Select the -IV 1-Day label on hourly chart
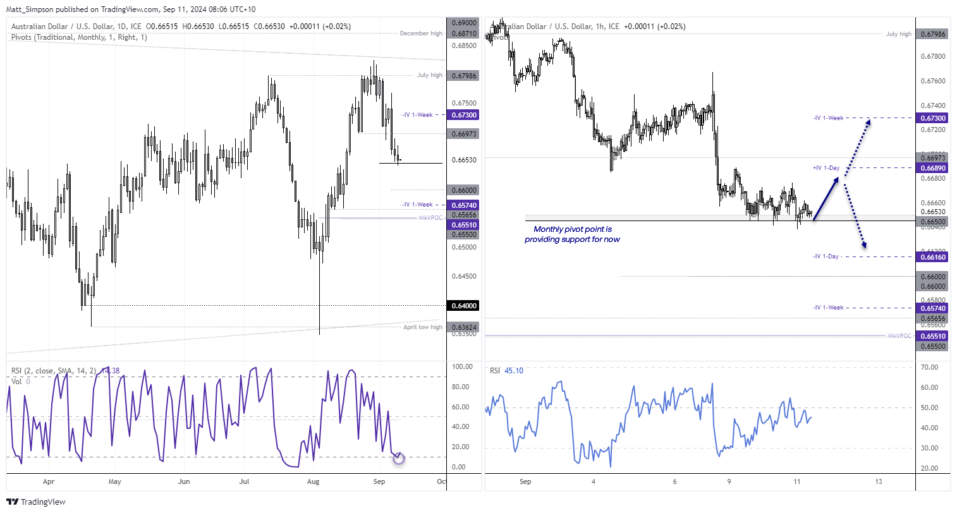957x513 pixels. 826,256
